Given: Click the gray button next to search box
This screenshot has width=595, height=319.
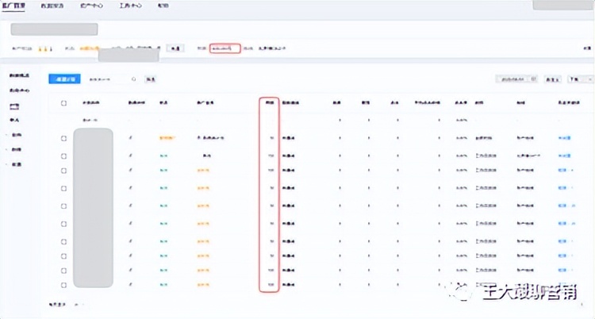Looking at the screenshot, I should click(151, 79).
